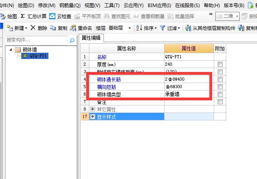The width and height of the screenshot is (257, 179).
Task: Click the 查找图元 binoculars icon
Action: [107, 16]
